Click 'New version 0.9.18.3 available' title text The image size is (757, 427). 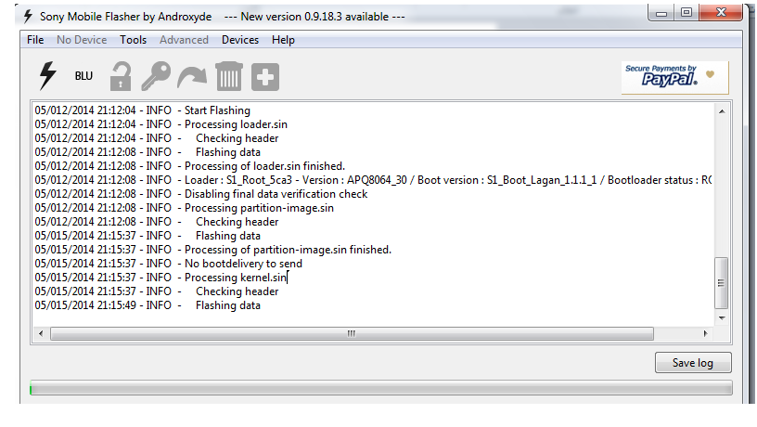[314, 17]
